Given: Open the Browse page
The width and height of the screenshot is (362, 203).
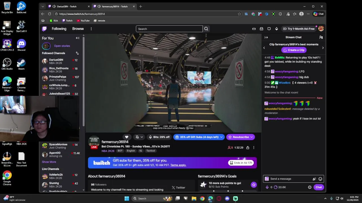Looking at the screenshot, I should pos(78,29).
